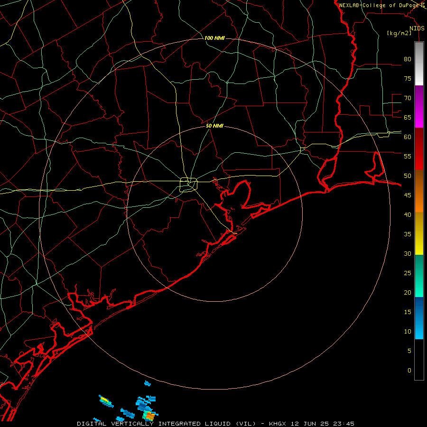Pick the purple-magenta segment of the color bar
Image resolution: width=427 pixels, height=427 pixels.
point(419,106)
